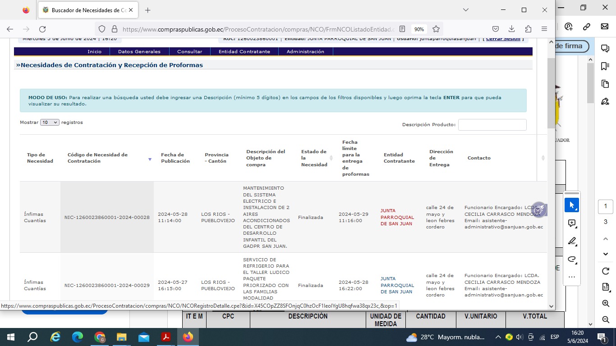This screenshot has height=346, width=616.
Task: Go to next PDF page arrow
Action: coord(606,254)
